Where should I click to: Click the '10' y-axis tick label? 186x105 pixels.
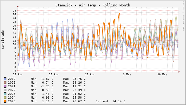[14, 44]
